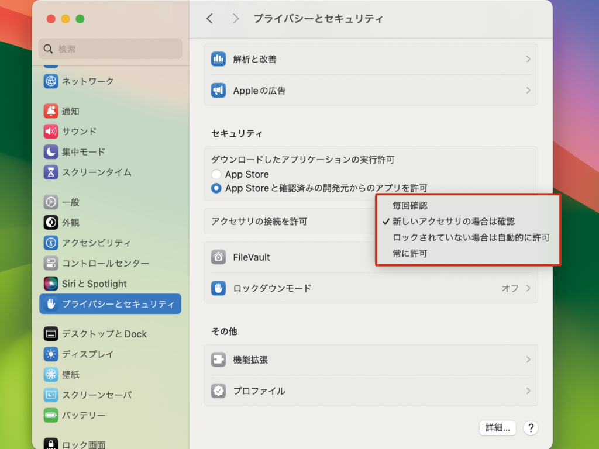The width and height of the screenshot is (599, 449).
Task: Select App Store と確認済みの開発元 radio button
Action: [x=216, y=188]
